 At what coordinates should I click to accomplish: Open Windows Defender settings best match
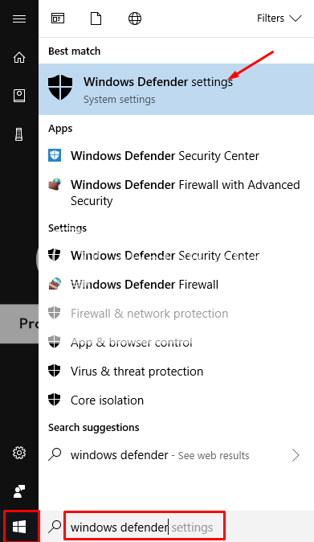point(177,89)
